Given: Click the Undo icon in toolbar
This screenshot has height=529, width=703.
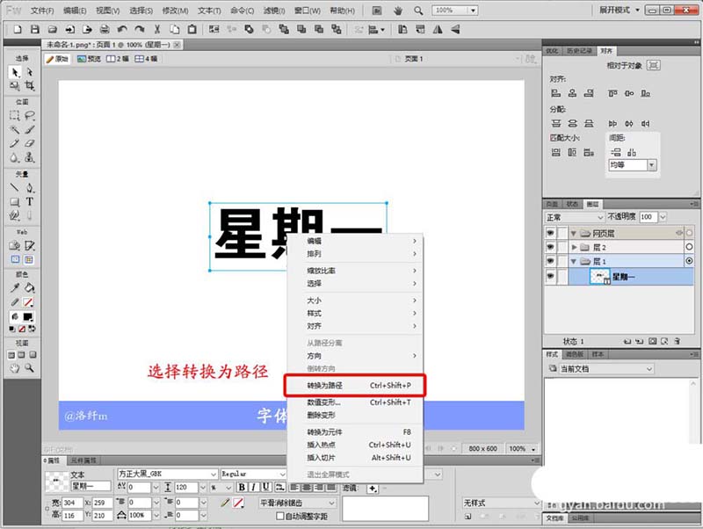Looking at the screenshot, I should tap(122, 30).
